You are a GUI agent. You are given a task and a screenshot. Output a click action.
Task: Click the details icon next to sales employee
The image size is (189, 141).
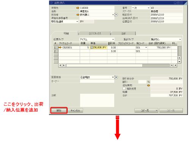point(116,77)
